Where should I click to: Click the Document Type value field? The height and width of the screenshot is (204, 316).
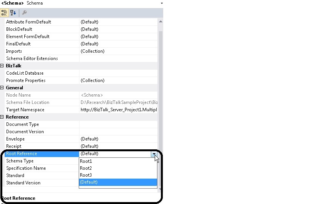click(118, 124)
